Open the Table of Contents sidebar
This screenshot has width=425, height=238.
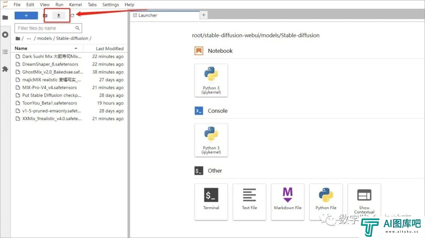click(5, 52)
